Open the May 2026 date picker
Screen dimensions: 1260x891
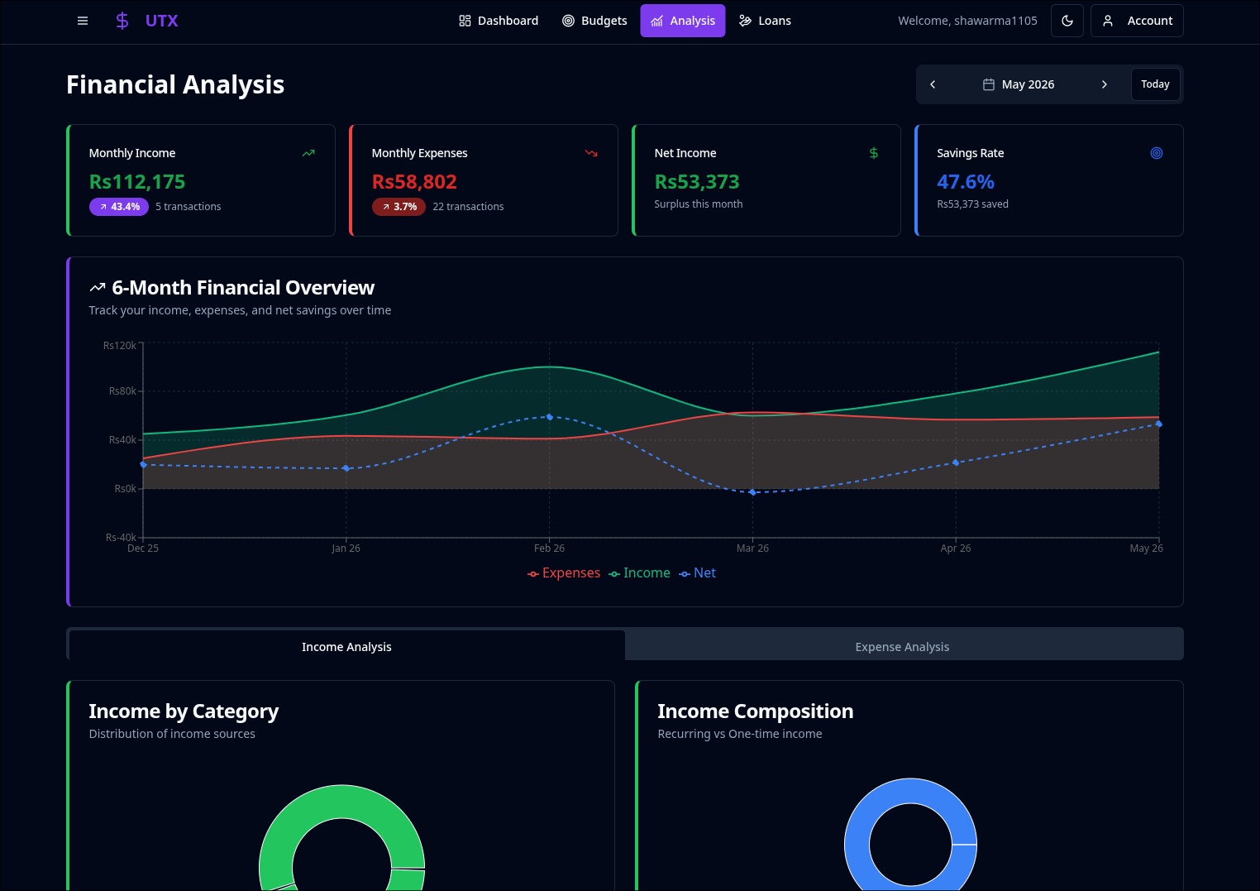(1019, 84)
